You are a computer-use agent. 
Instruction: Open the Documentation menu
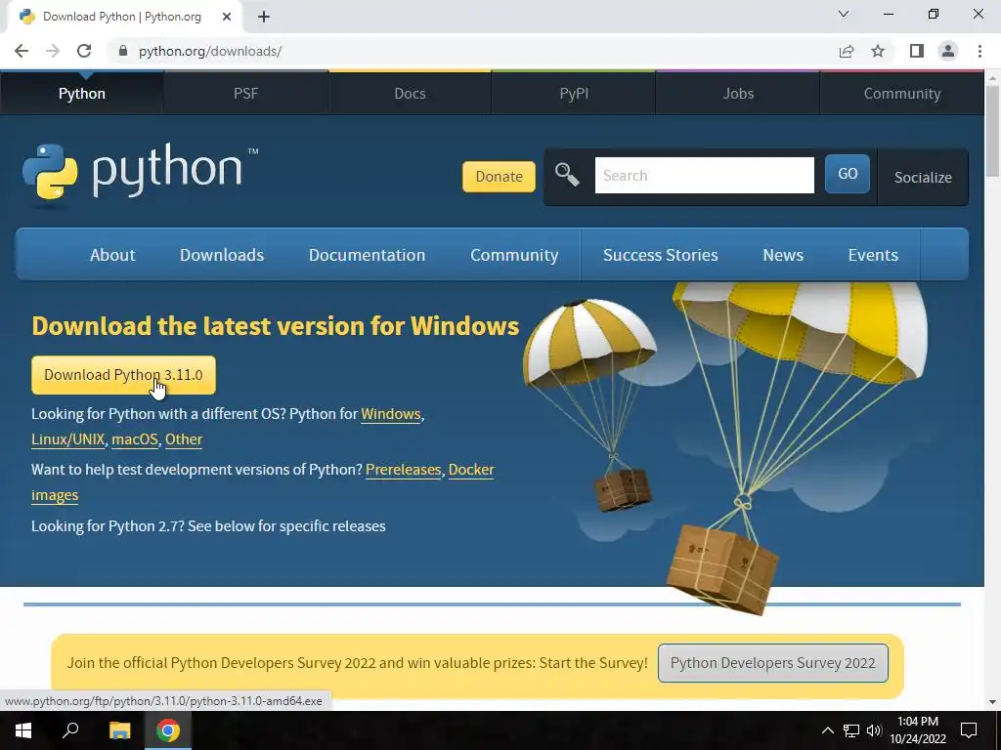(x=368, y=255)
